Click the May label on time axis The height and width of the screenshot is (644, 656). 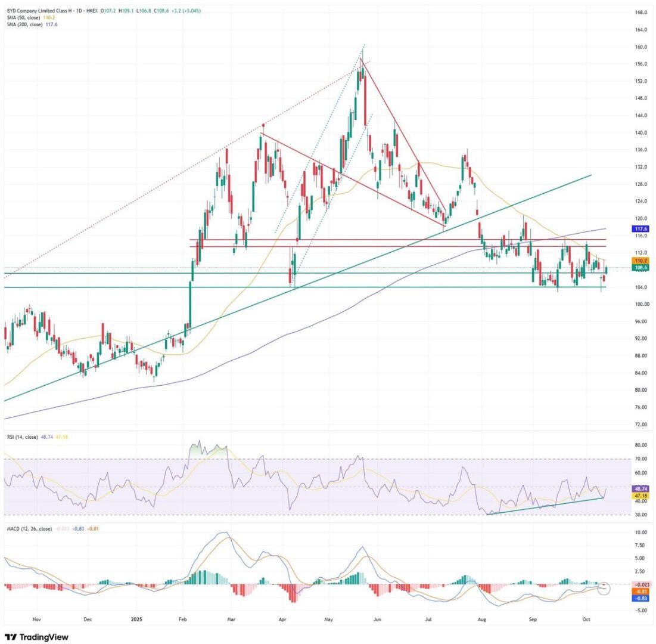pos(328,620)
